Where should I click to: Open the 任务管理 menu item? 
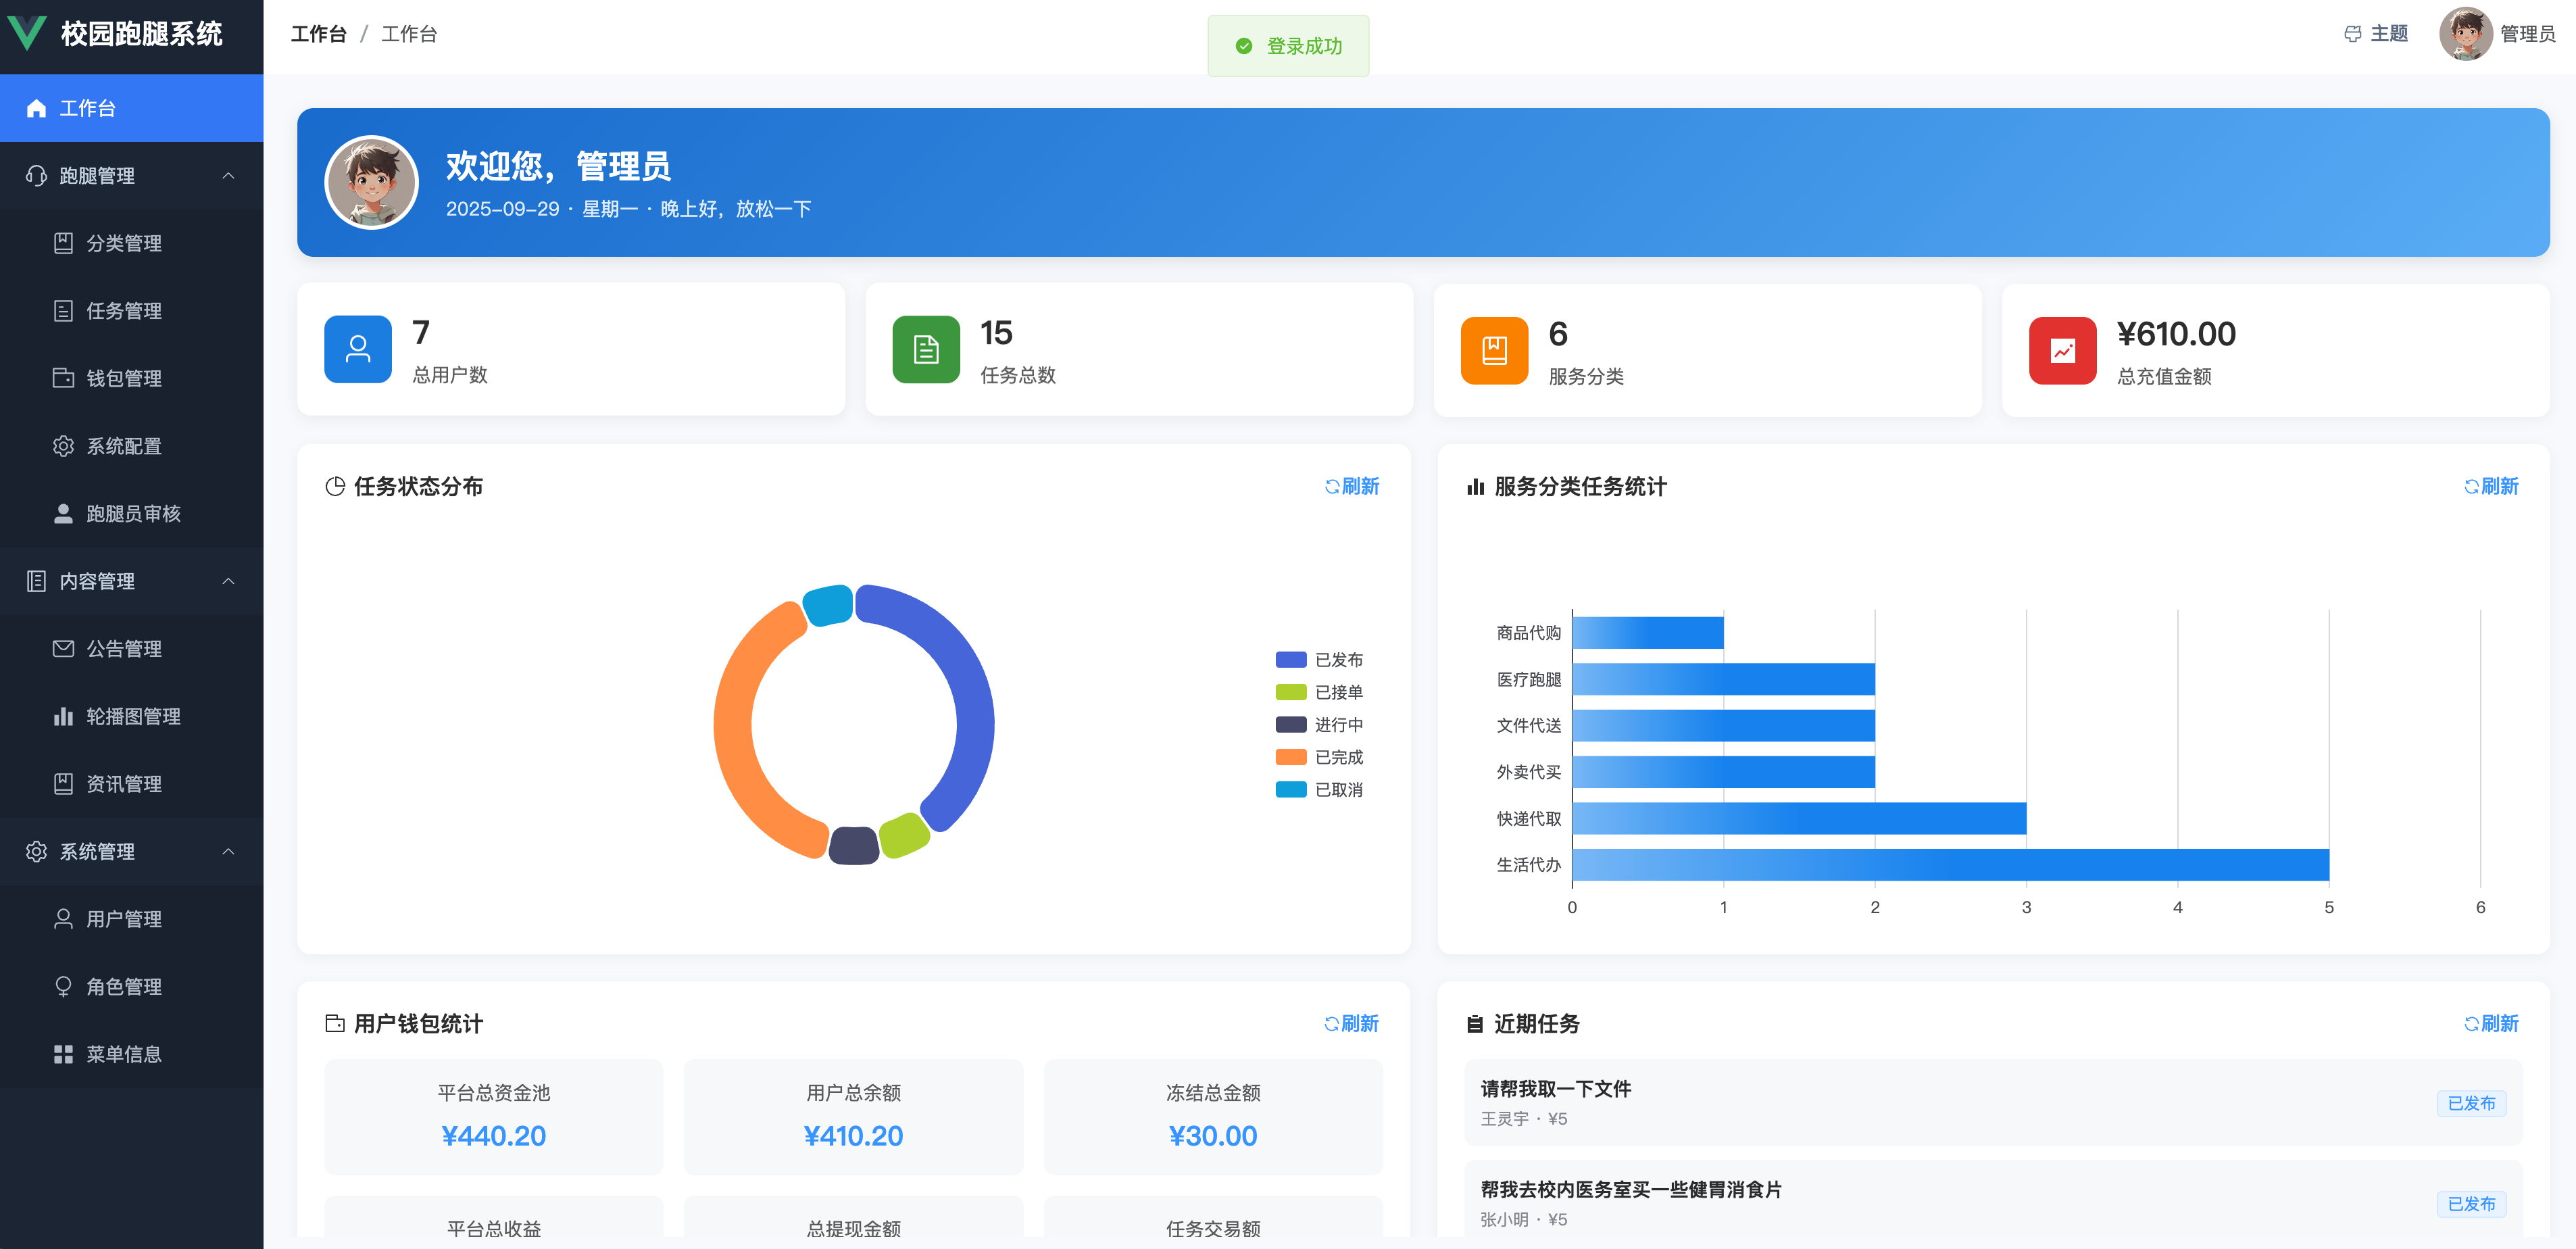coord(123,311)
